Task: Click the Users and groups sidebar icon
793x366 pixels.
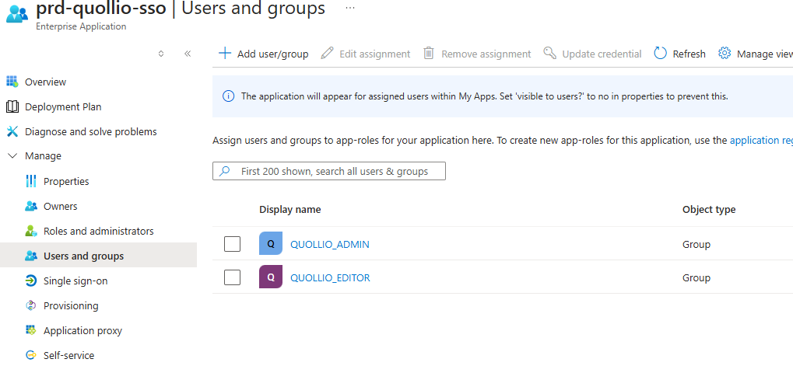Action: tap(31, 256)
